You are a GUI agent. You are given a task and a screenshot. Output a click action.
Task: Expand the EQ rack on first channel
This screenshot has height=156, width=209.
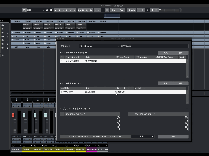click(16, 36)
